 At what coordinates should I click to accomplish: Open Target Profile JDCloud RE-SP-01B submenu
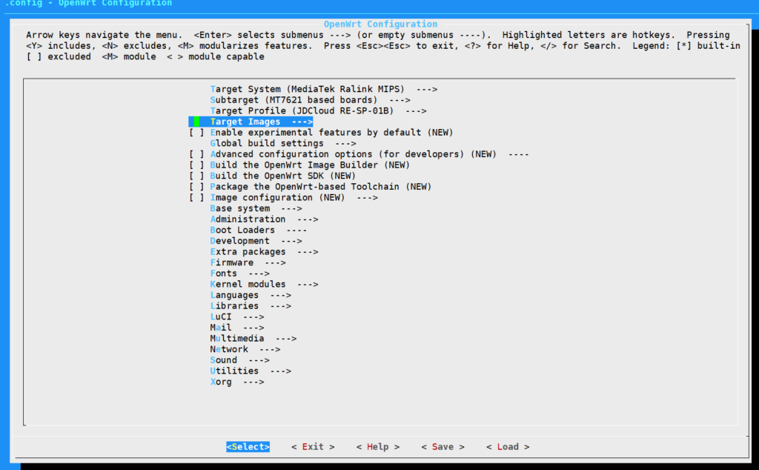click(318, 111)
